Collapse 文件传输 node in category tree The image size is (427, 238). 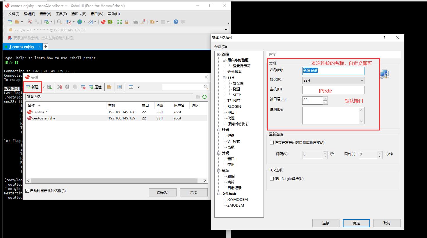219,194
